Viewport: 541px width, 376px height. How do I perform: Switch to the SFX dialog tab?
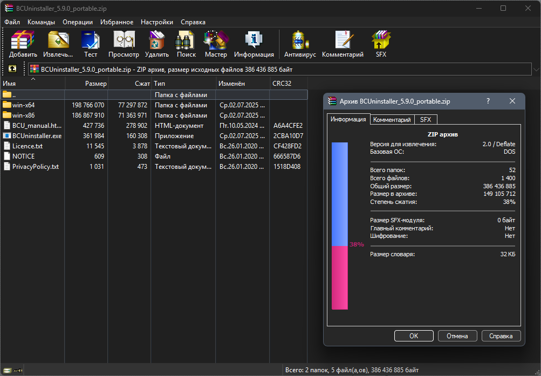(426, 120)
